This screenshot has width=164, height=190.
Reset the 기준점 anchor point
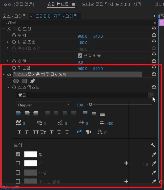[x=154, y=68]
